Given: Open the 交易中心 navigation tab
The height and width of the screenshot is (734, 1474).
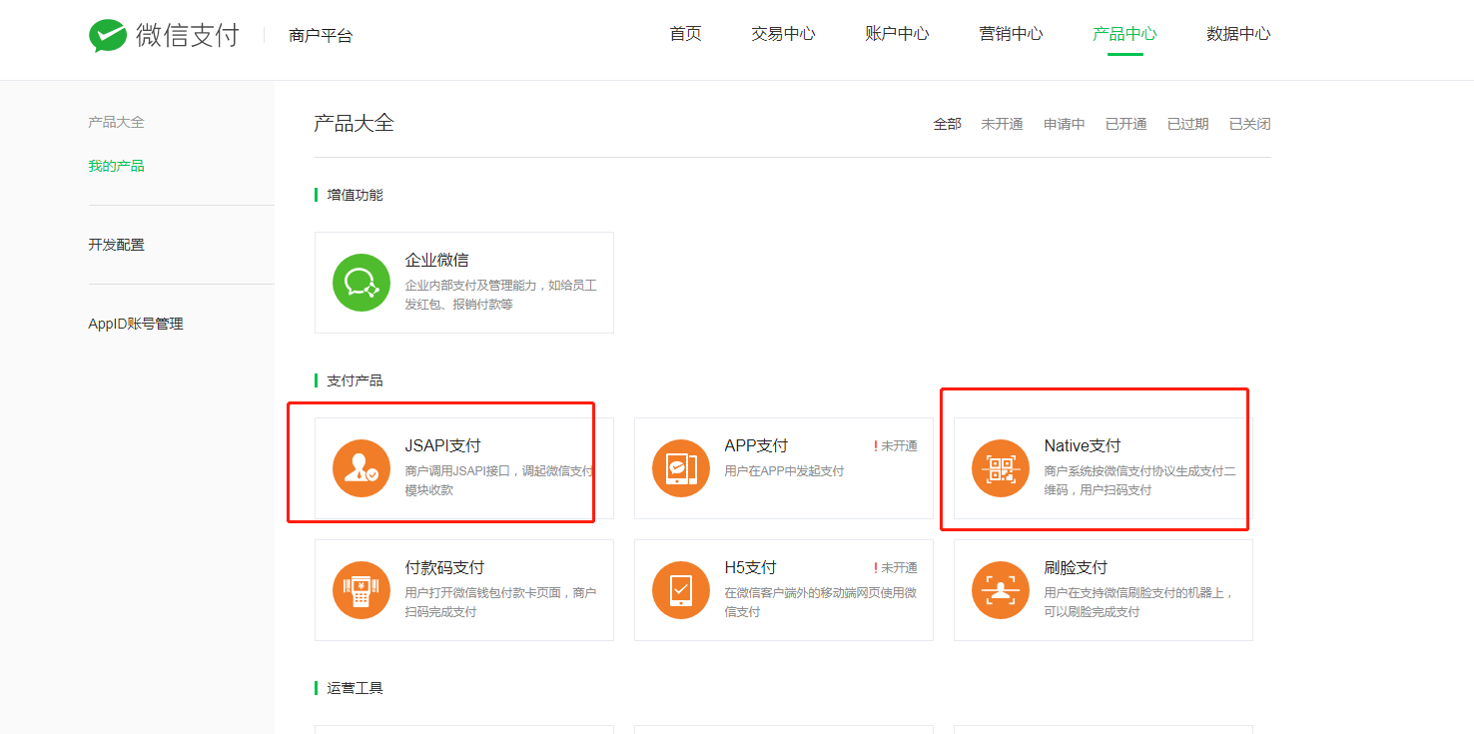Looking at the screenshot, I should [783, 34].
